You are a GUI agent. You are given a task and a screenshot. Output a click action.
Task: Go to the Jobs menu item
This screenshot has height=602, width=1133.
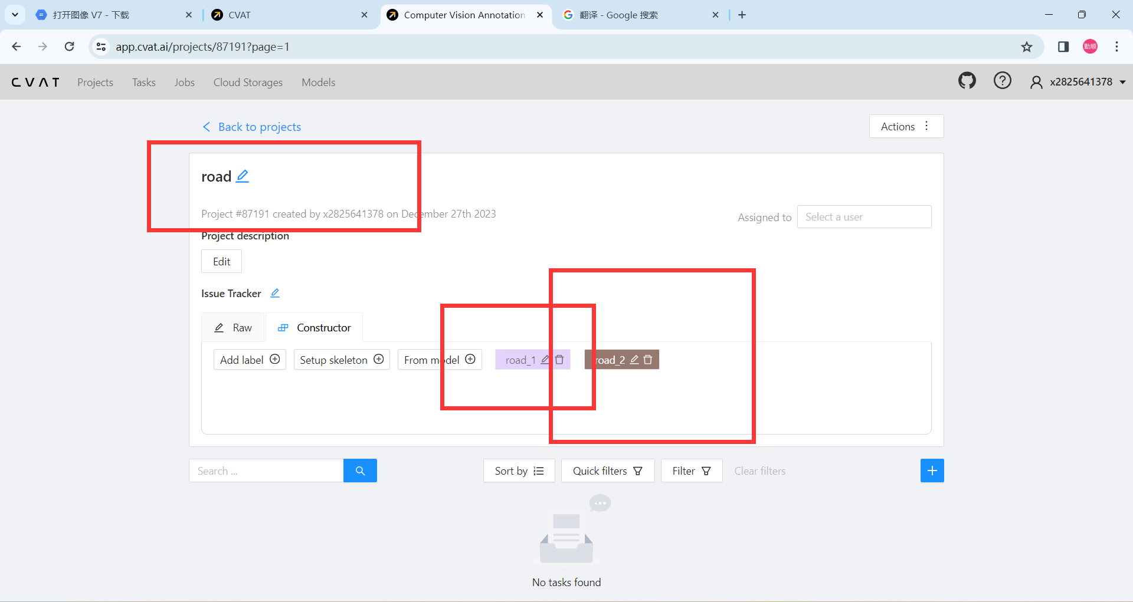184,82
